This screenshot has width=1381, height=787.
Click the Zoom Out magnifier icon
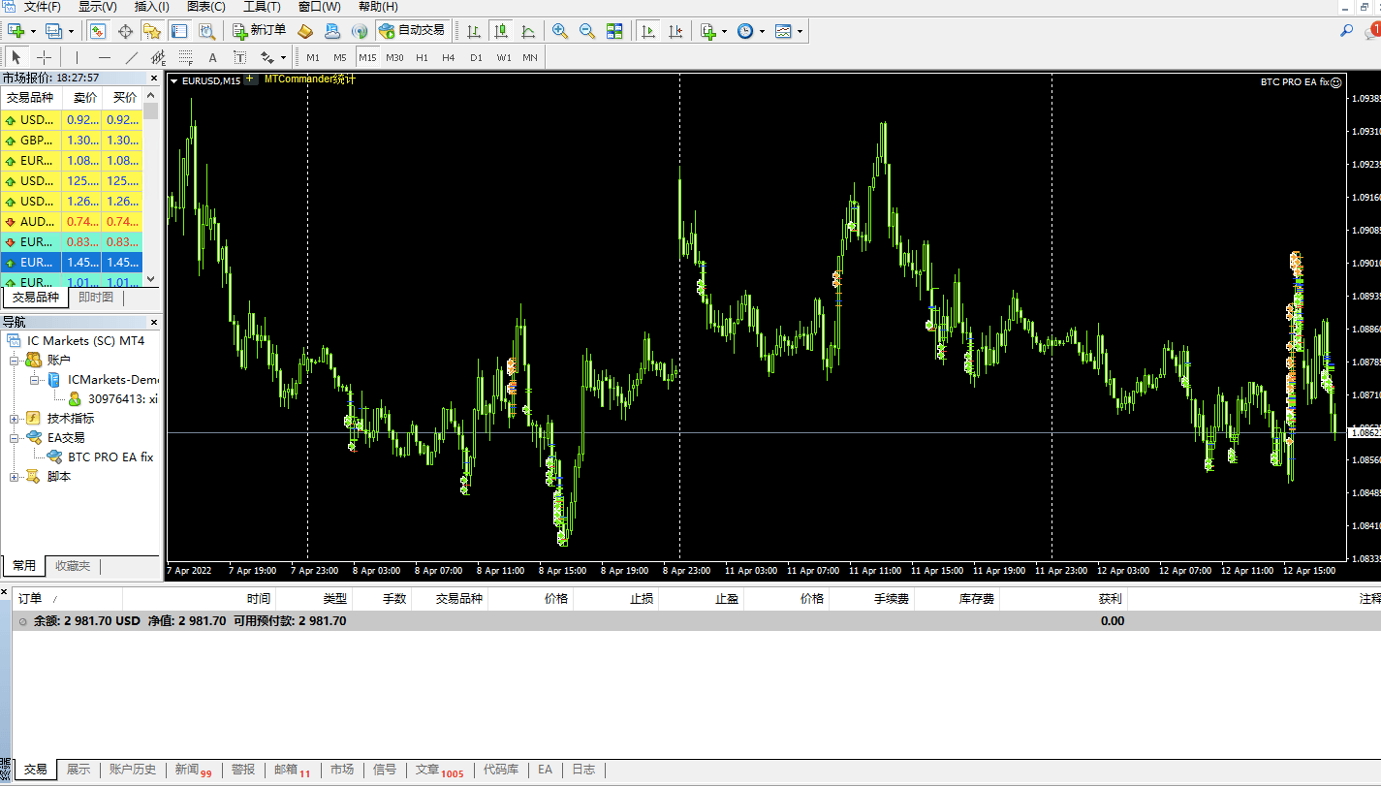[586, 31]
